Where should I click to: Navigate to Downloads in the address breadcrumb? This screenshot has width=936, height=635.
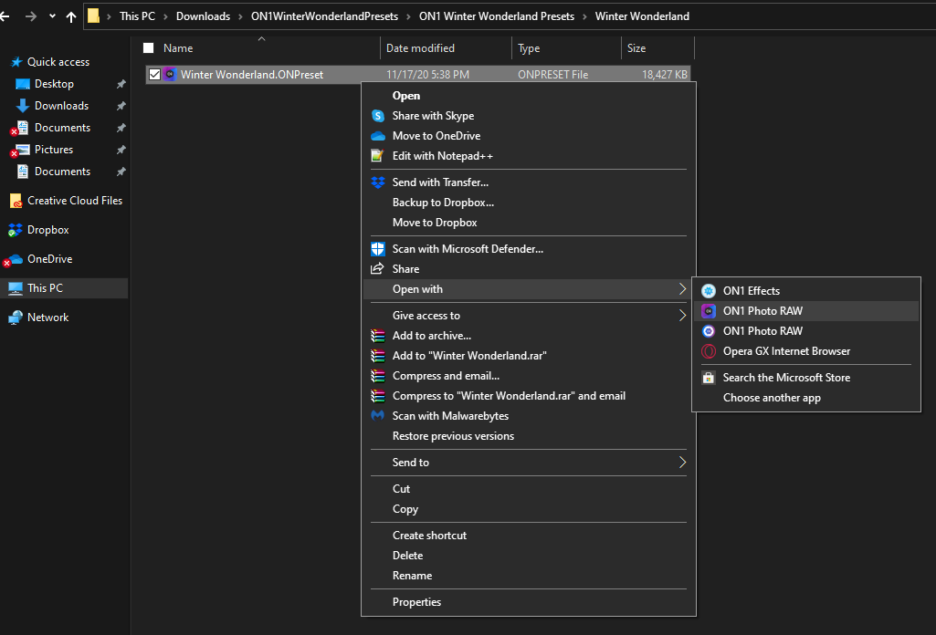point(203,16)
